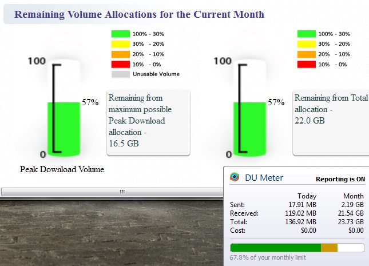Click the Total allocation 22.0 GB box
Viewport: 369px width, 266px height.
click(x=331, y=122)
